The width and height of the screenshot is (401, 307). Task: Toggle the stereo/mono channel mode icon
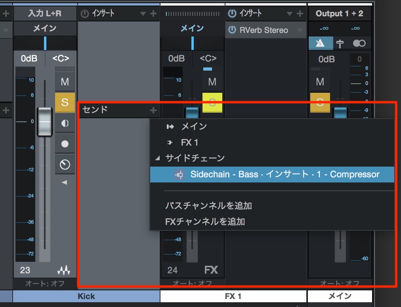click(x=359, y=43)
